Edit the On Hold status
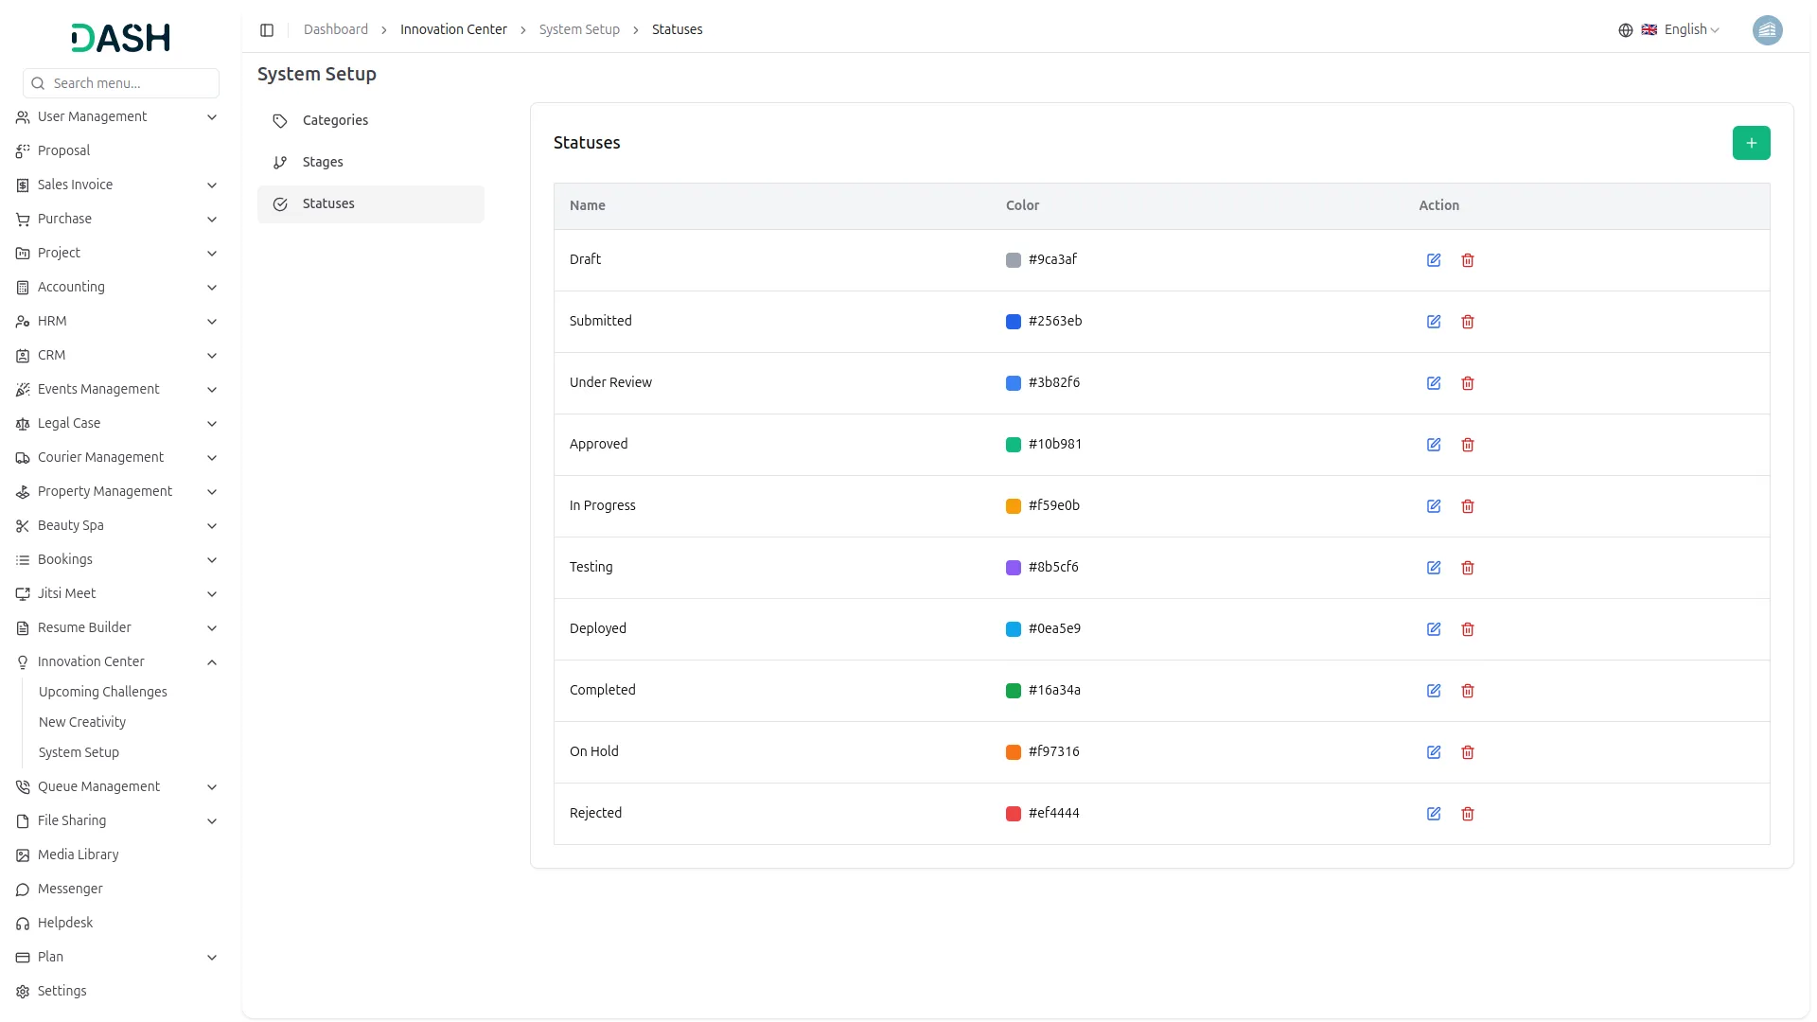This screenshot has width=1817, height=1022. coord(1434,752)
